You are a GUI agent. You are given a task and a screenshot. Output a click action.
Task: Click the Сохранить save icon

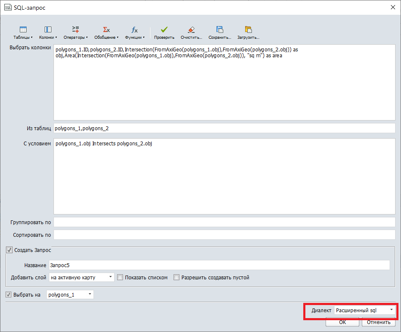(219, 30)
